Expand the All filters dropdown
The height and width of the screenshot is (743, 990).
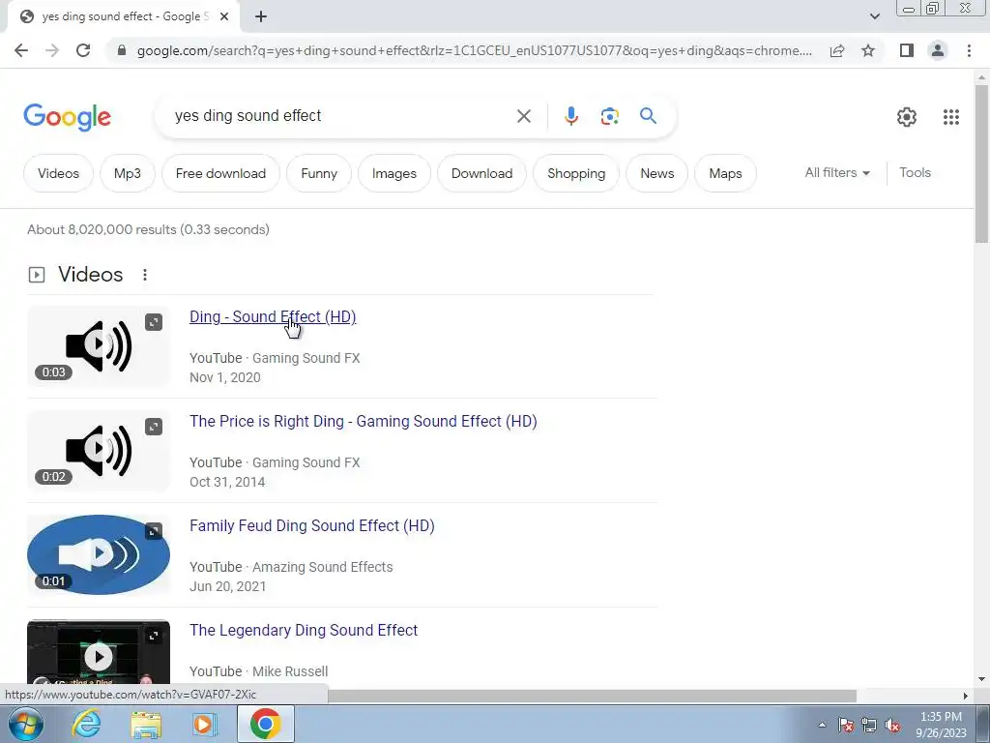pyautogui.click(x=836, y=172)
